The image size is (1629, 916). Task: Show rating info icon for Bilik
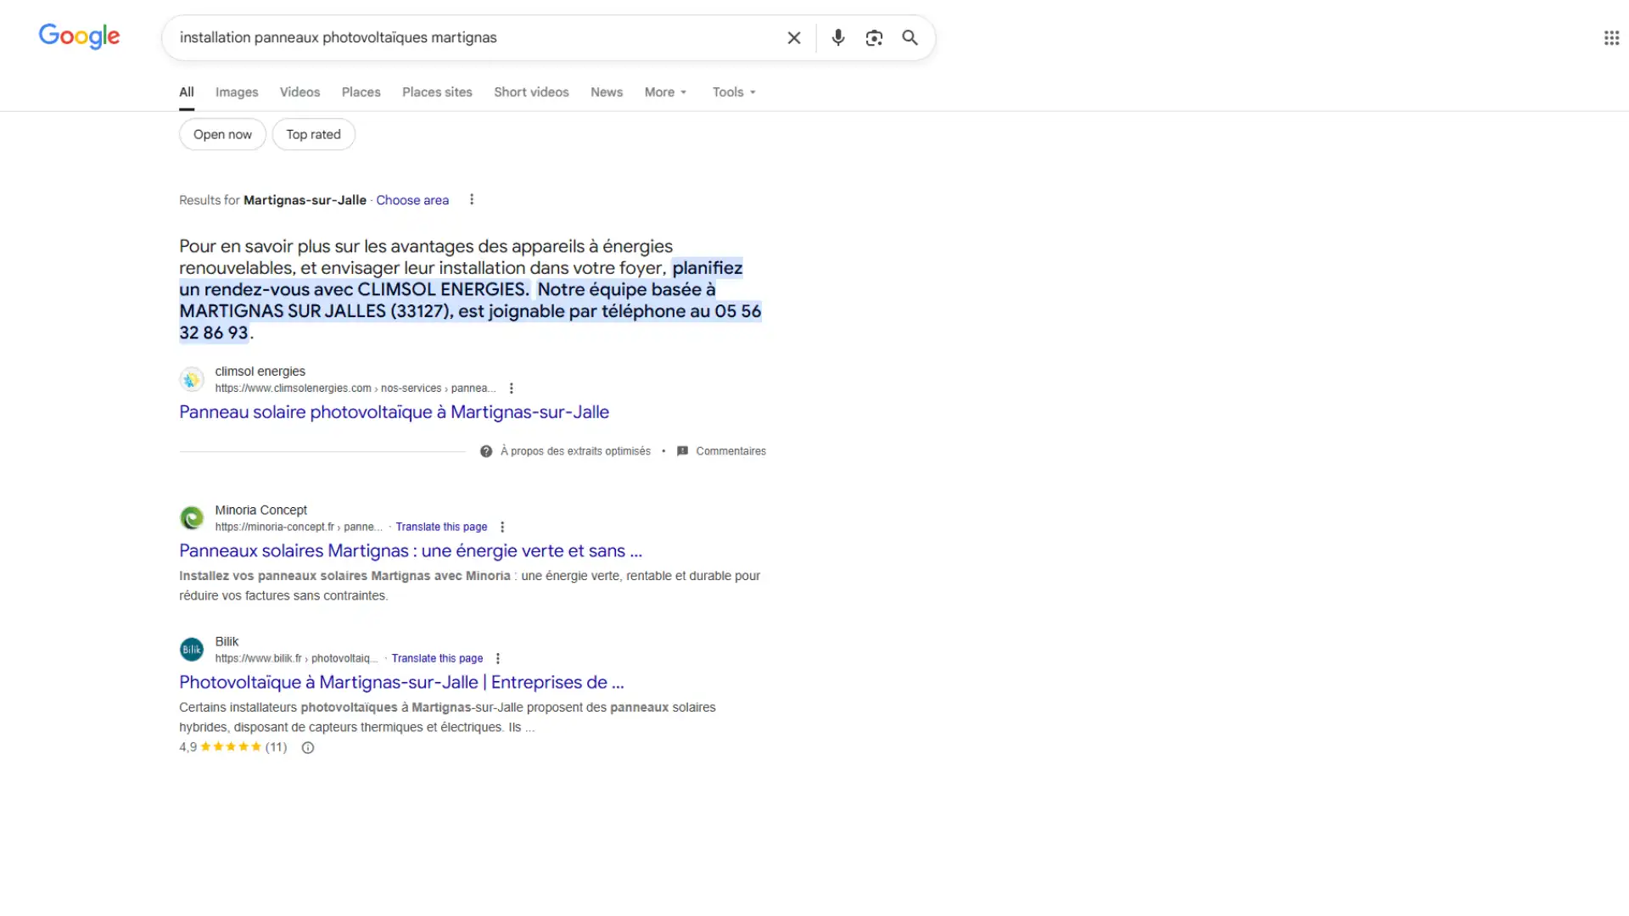(x=308, y=747)
